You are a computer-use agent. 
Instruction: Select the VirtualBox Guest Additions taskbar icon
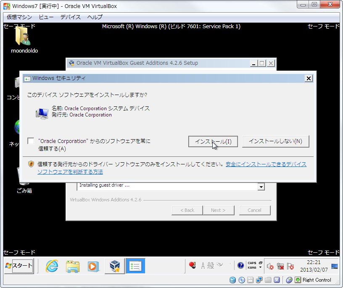(x=114, y=266)
